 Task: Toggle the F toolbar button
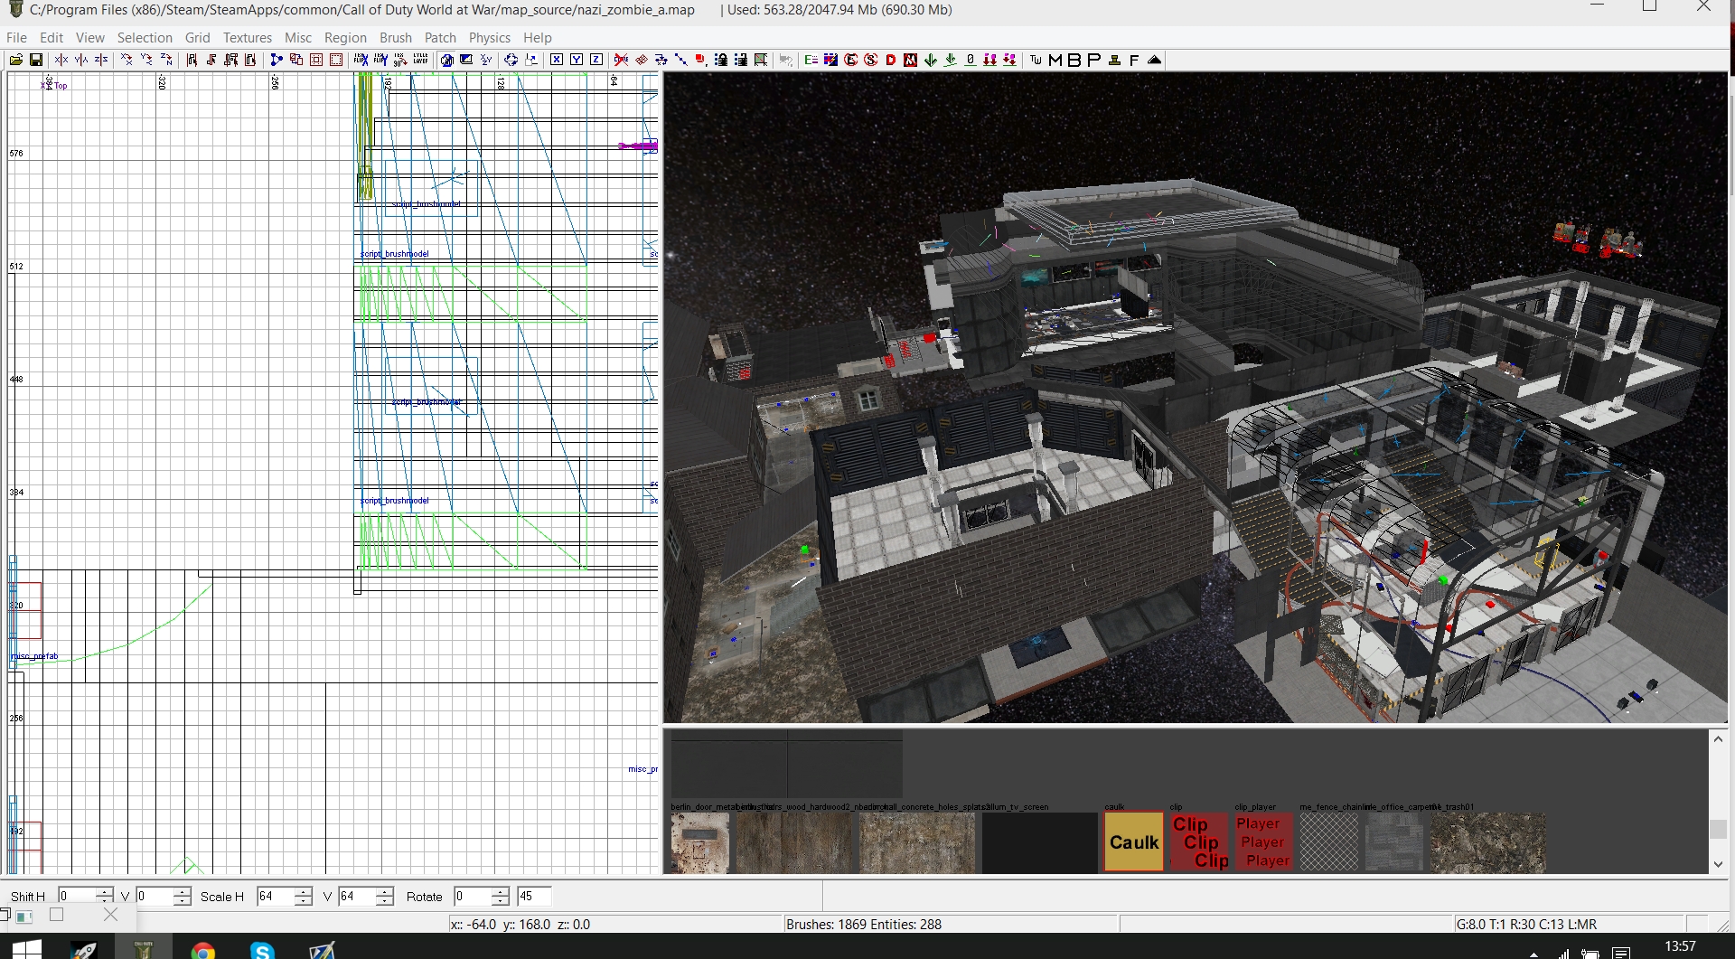click(x=1134, y=60)
